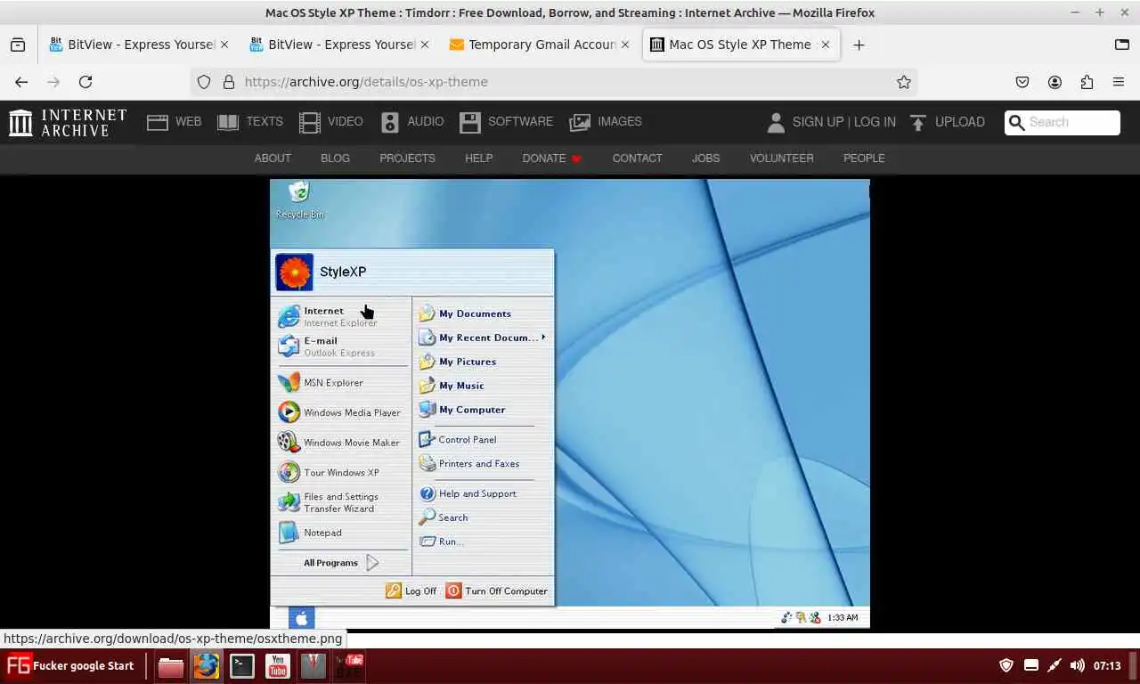Click the network plug icon in the system tray
The image size is (1140, 684).
1054,665
